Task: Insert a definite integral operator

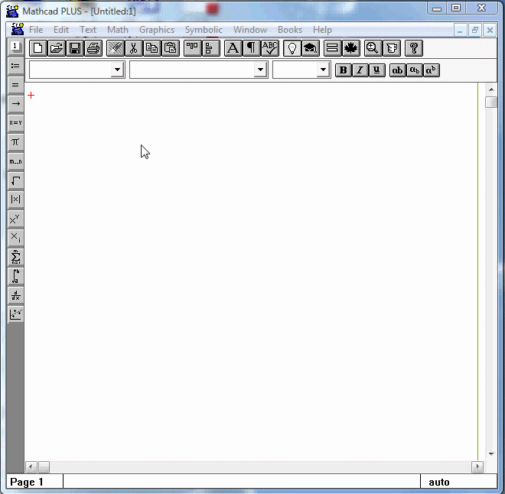Action: pyautogui.click(x=15, y=276)
